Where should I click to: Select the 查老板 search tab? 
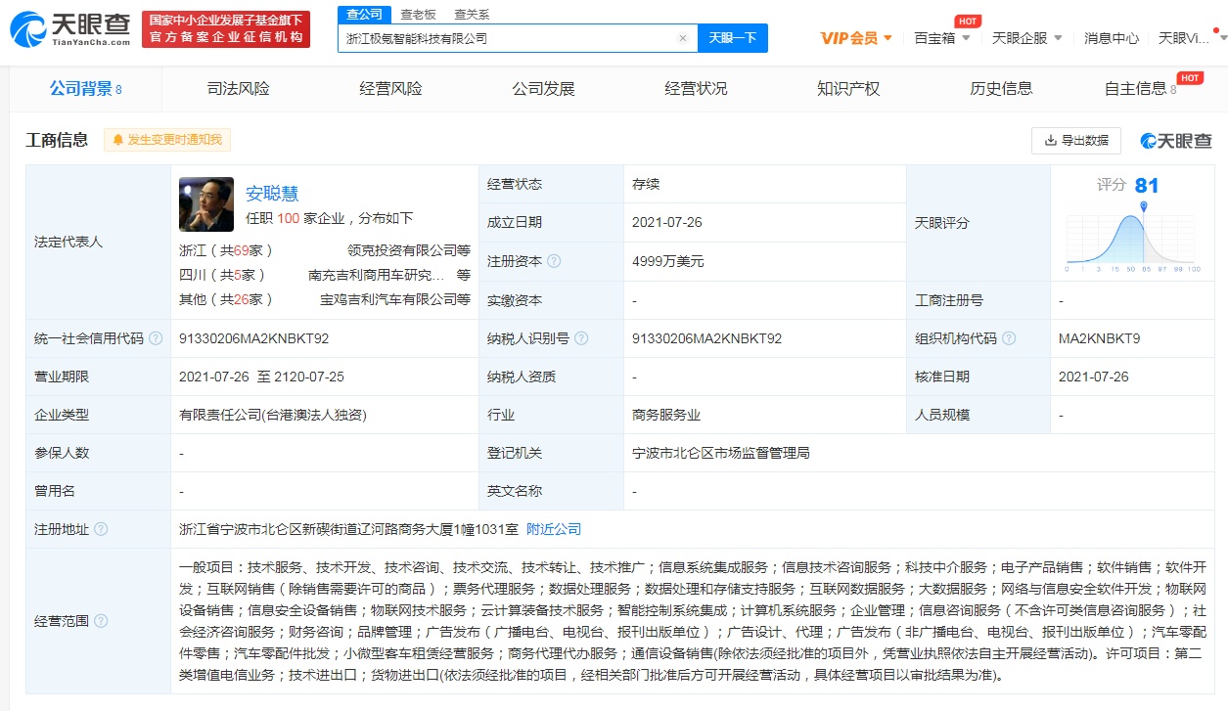[x=419, y=15]
